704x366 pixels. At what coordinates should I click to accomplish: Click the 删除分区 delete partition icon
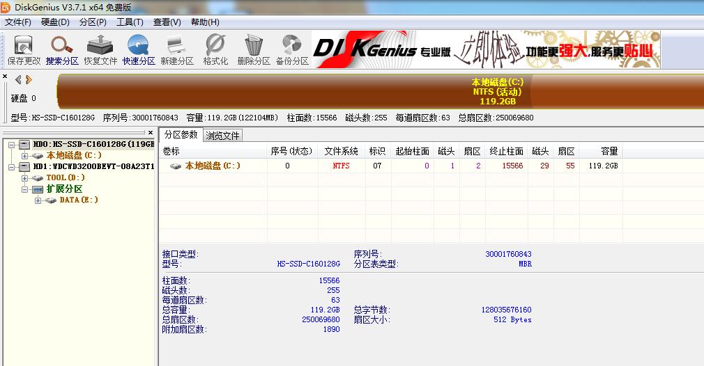[254, 50]
